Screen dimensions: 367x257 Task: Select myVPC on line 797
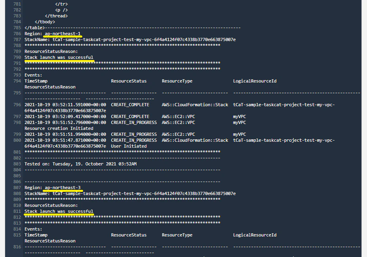[x=239, y=116]
